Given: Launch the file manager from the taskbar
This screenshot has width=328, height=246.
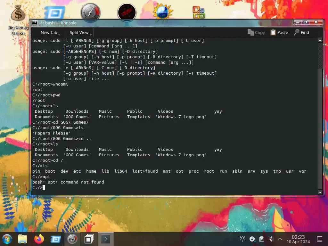Looking at the screenshot, I should coord(22,239).
